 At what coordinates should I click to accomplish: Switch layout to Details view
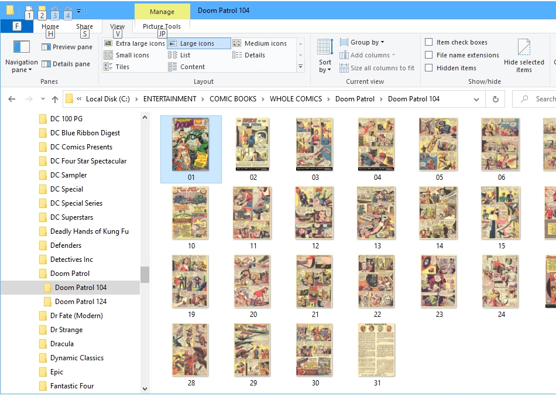[x=249, y=55]
